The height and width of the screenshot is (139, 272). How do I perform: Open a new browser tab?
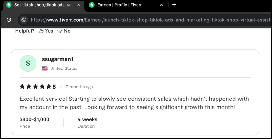pyautogui.click(x=174, y=5)
